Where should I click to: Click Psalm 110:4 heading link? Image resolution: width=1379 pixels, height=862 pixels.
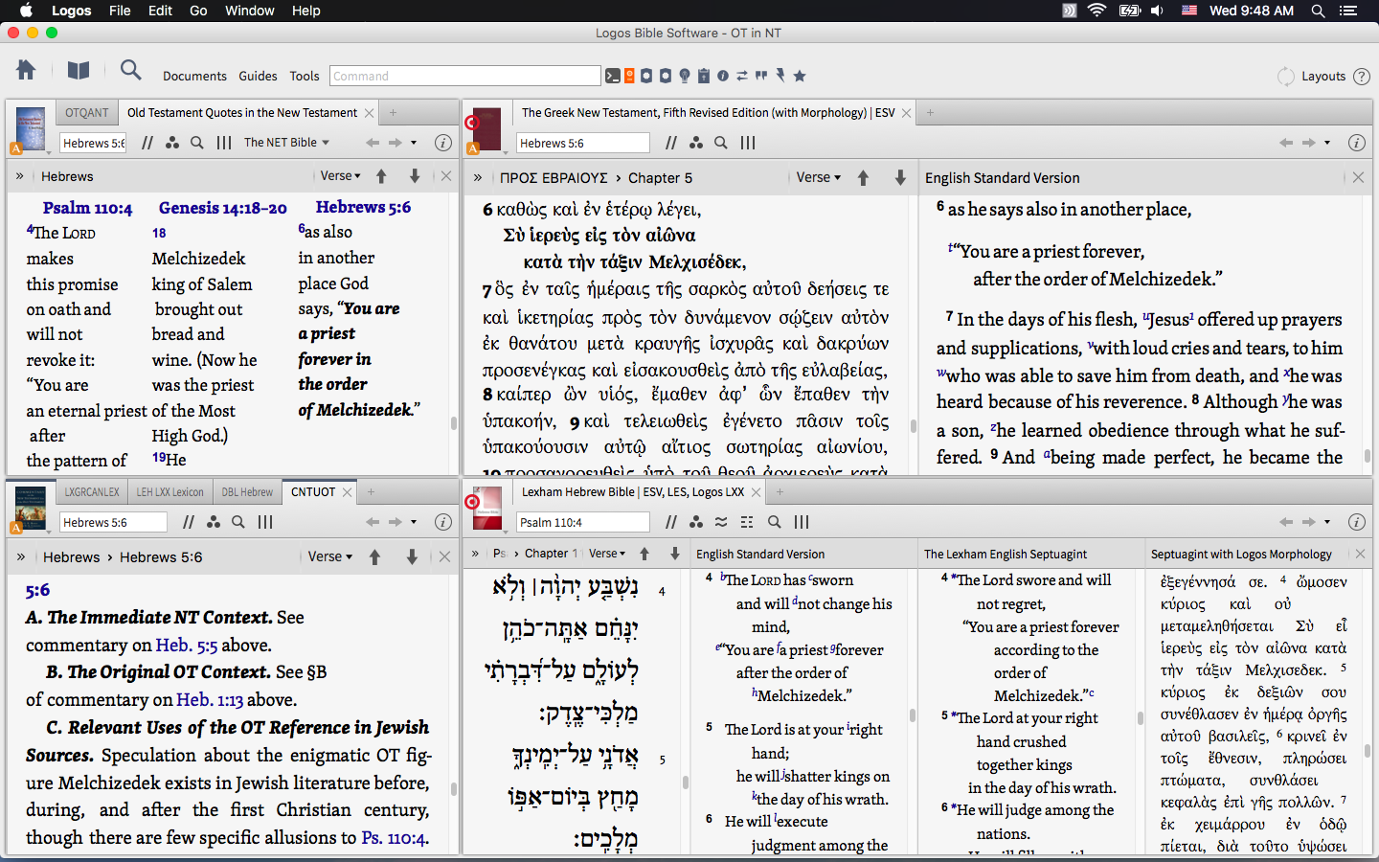(x=87, y=208)
